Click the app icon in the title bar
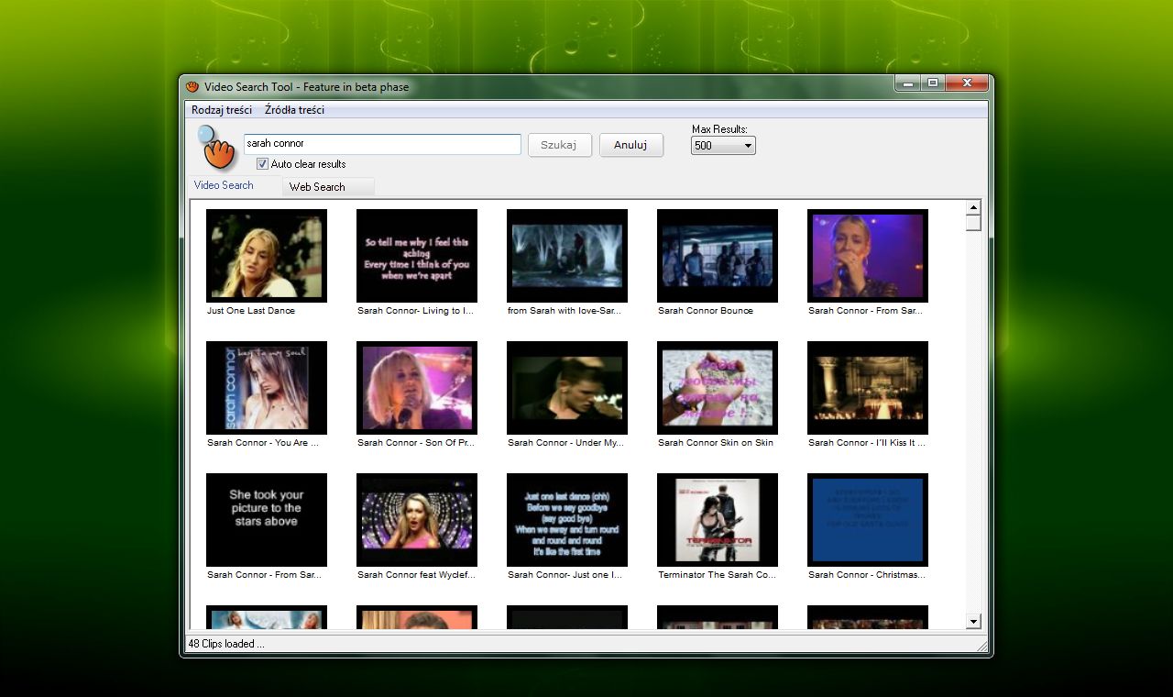The image size is (1173, 697). [192, 87]
